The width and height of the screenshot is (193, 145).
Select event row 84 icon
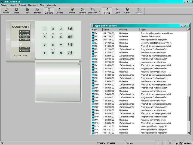click(x=93, y=33)
